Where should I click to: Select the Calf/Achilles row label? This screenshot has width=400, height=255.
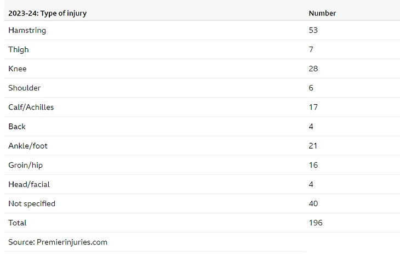click(x=31, y=107)
